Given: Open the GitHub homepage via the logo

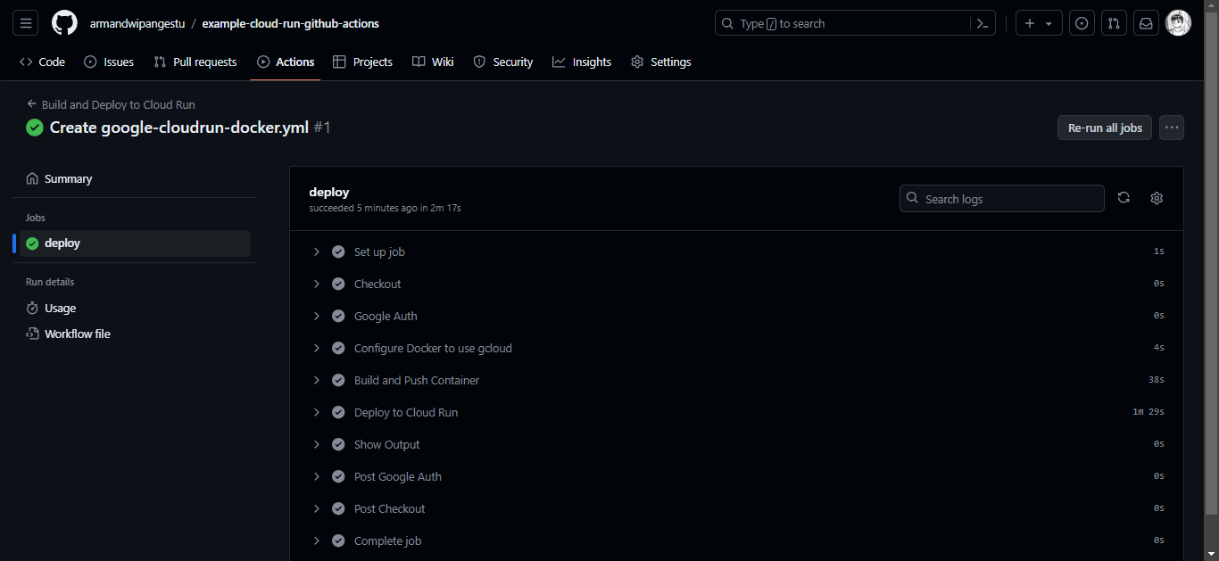Looking at the screenshot, I should point(63,22).
